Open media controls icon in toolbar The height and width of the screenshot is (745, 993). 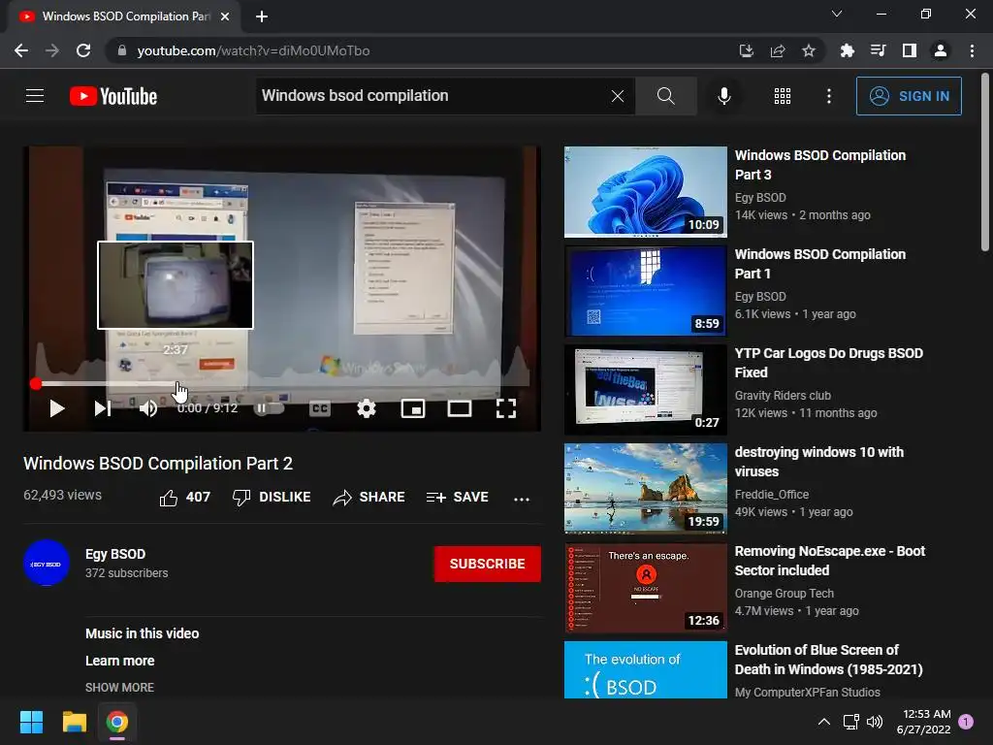point(878,50)
